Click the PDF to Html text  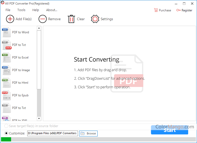20,83
